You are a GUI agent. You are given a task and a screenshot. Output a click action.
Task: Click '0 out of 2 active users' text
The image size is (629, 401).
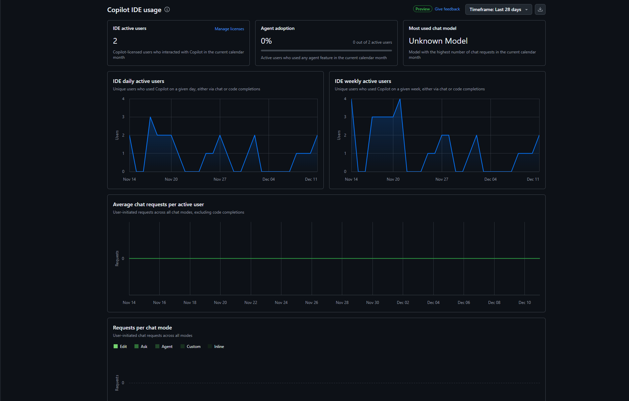(x=372, y=42)
